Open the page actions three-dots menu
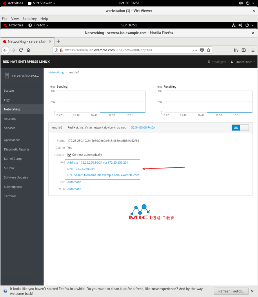 coord(195,50)
